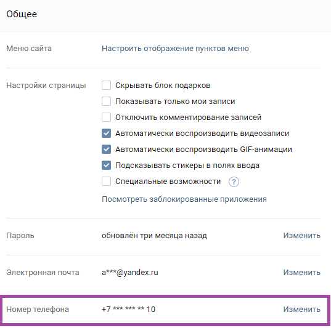The height and width of the screenshot is (328, 331).
Task: Click the Меню сайта label
Action: (29, 49)
